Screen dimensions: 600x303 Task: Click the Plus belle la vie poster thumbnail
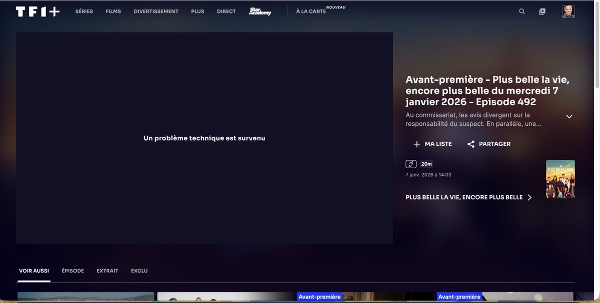click(560, 179)
